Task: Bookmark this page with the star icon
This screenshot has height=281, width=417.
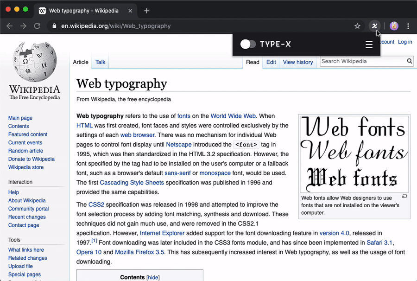Action: point(357,26)
